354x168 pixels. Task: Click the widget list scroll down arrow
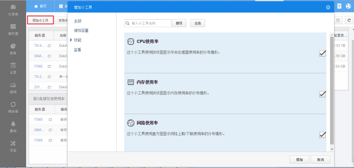(x=331, y=149)
